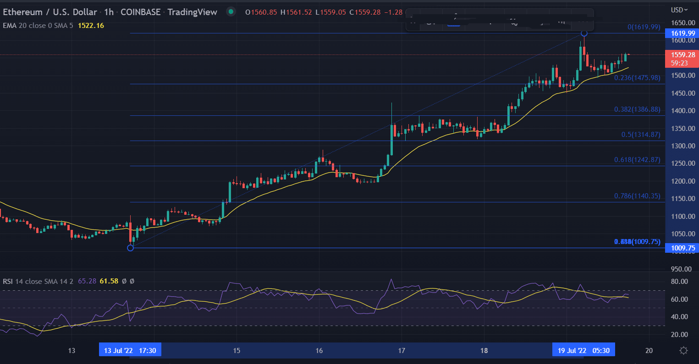Screen dimensions: 699x364
Task: Click the 0.382(1386.88) Fib level label
Action: tap(638, 109)
